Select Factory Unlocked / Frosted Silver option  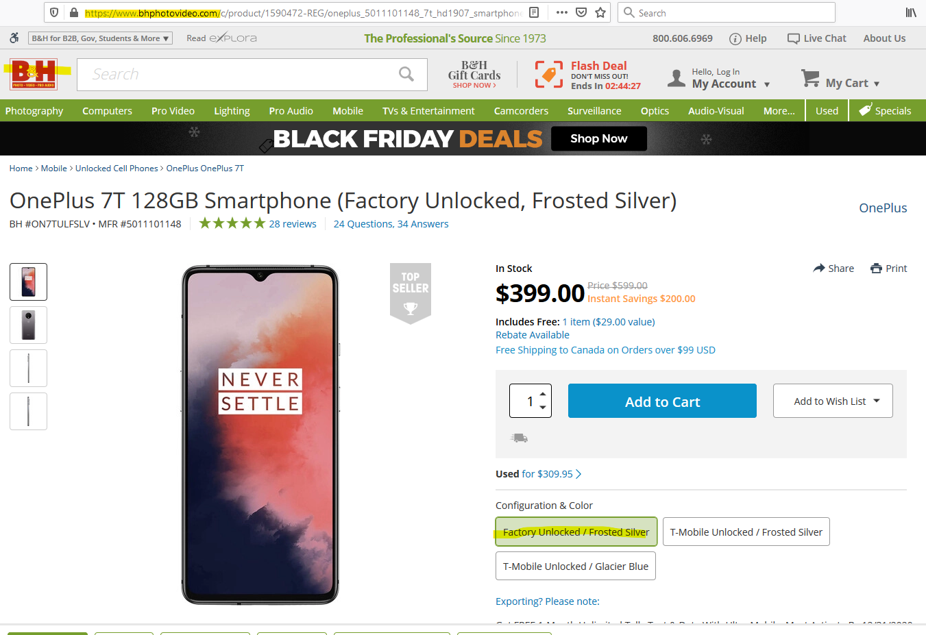tap(576, 532)
